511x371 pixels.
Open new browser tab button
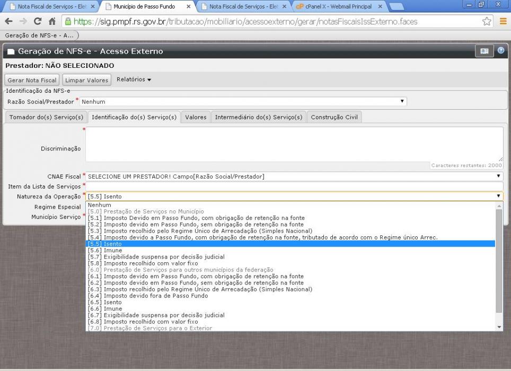coord(397,6)
